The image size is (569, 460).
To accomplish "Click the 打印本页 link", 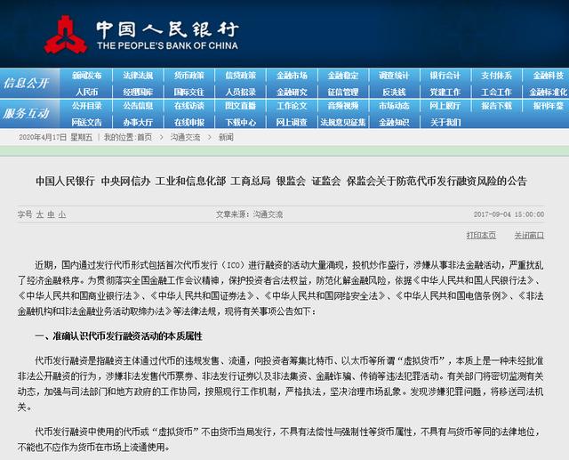I will click(x=481, y=235).
